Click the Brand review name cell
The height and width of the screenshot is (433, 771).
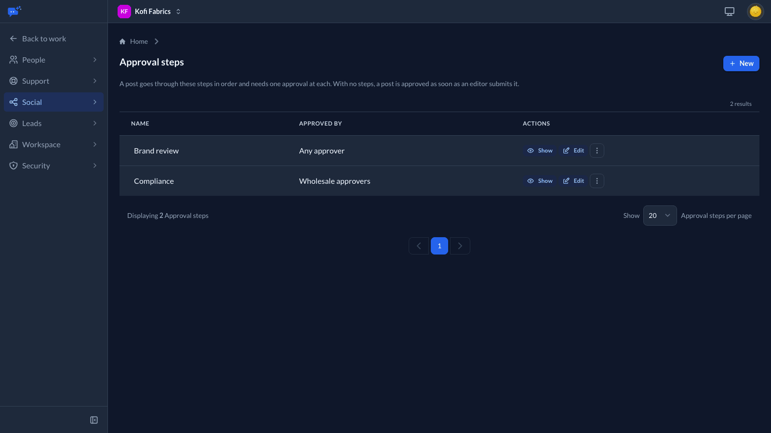(x=156, y=151)
